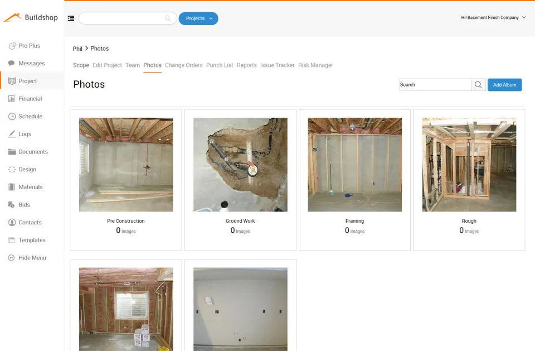
Task: Open Documents section
Action: pos(33,152)
